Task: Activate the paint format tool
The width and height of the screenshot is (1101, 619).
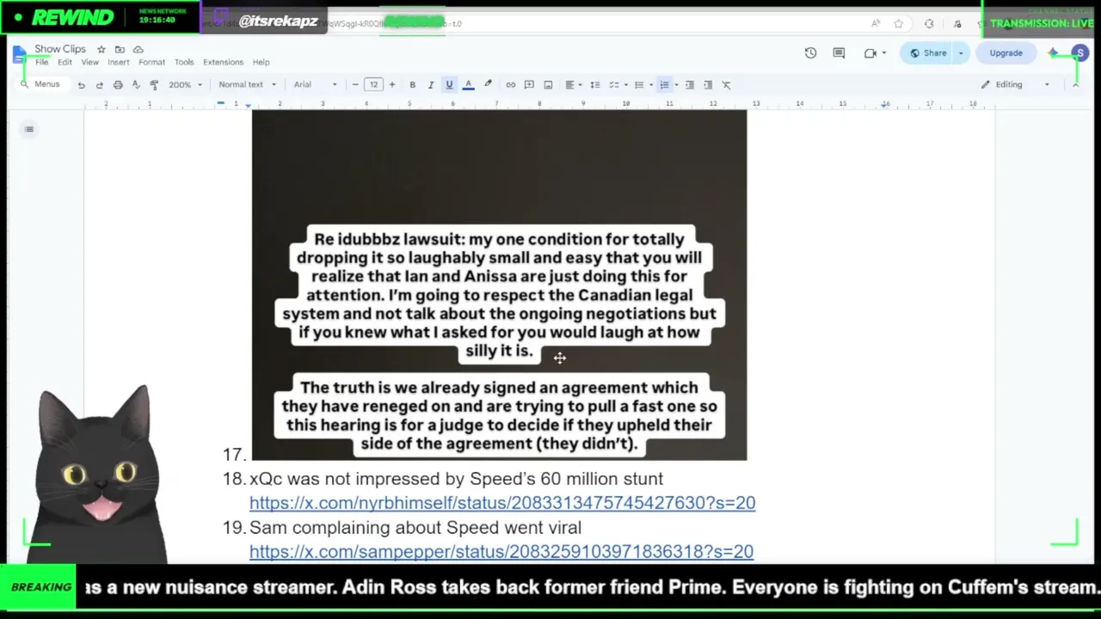Action: pyautogui.click(x=154, y=84)
